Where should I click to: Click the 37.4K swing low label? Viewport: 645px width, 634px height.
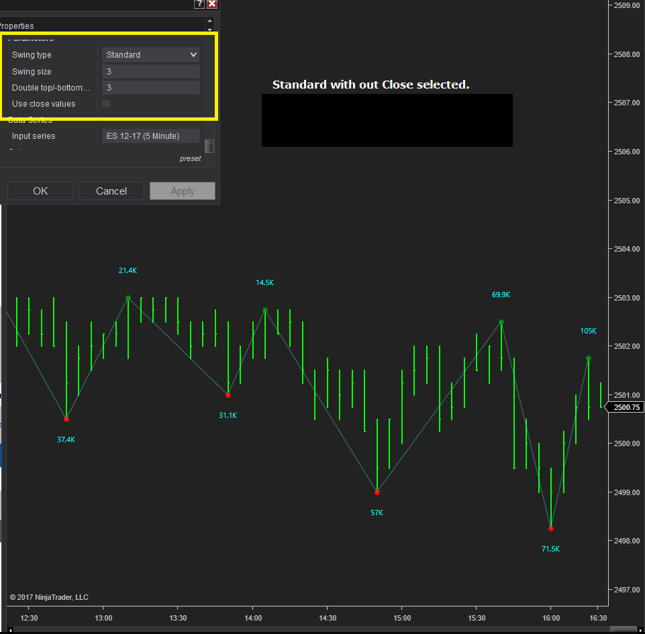(66, 439)
